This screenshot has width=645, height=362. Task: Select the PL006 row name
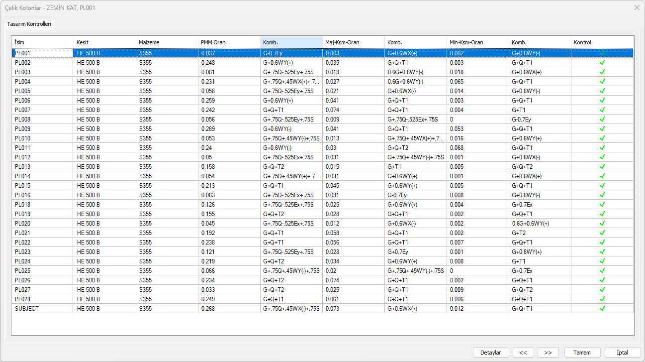point(42,100)
